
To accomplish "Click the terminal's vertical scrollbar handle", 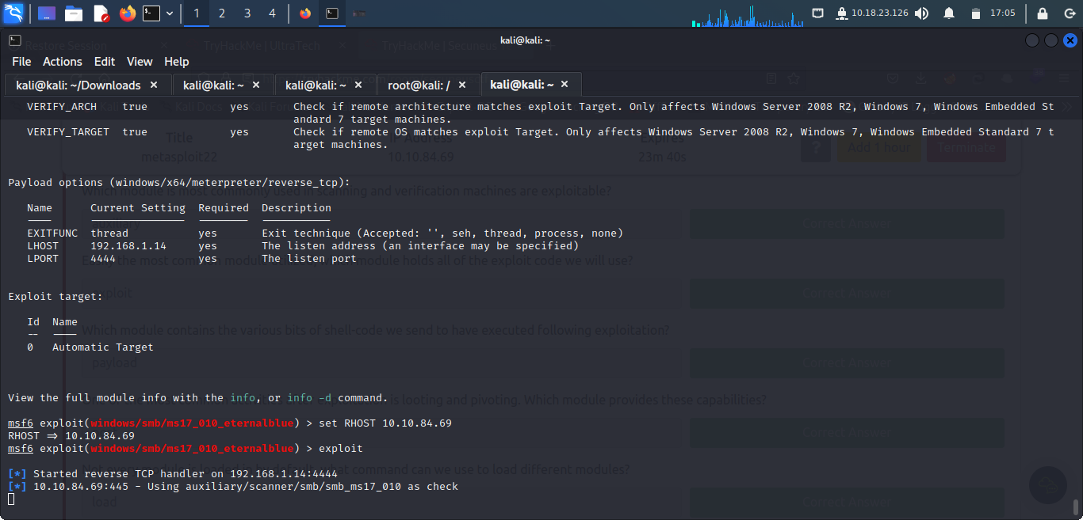I will (1076, 507).
